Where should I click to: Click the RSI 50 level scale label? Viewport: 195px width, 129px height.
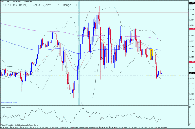tap(190, 116)
